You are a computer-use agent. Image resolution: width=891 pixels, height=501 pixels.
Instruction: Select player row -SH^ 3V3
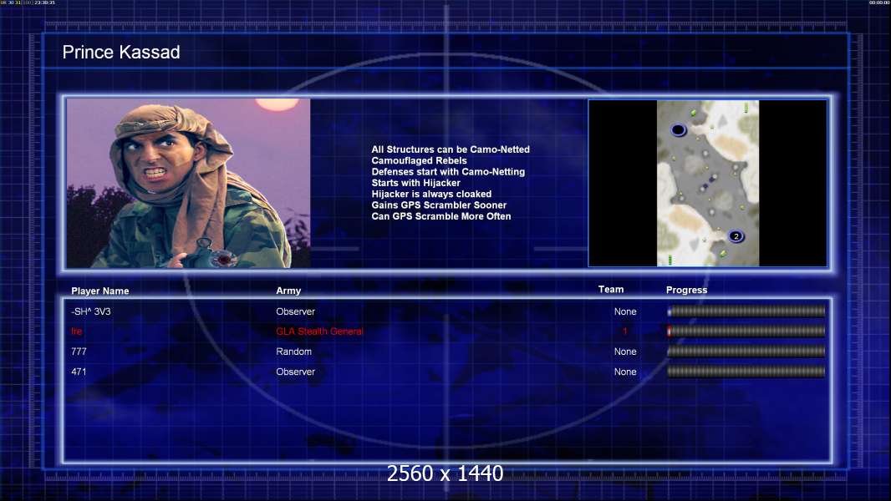coord(91,311)
